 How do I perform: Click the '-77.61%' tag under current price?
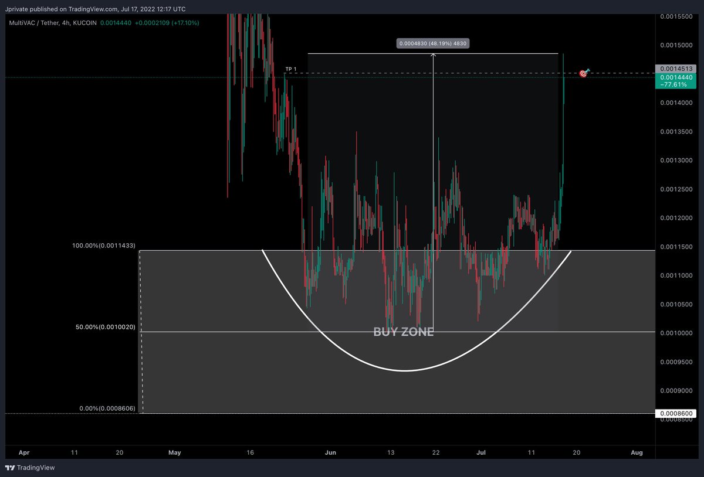pyautogui.click(x=673, y=84)
